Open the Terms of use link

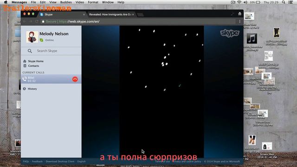[162, 161]
